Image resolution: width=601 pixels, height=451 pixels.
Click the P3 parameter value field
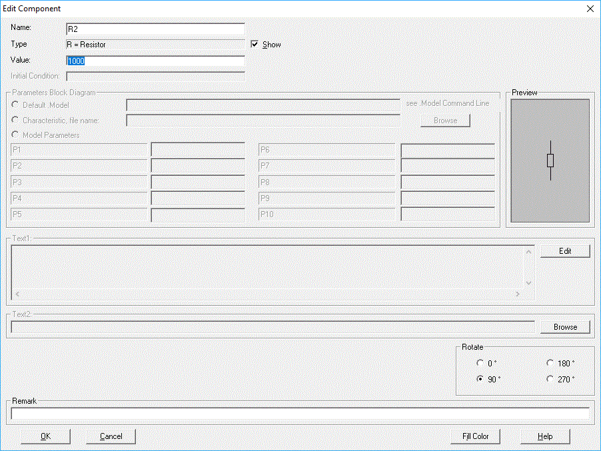click(x=198, y=182)
